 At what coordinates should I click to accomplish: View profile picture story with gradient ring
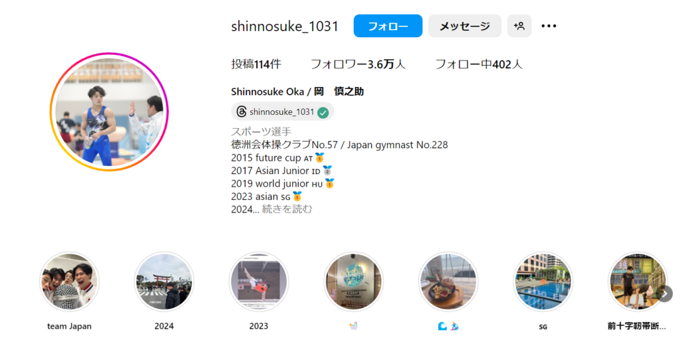109,112
